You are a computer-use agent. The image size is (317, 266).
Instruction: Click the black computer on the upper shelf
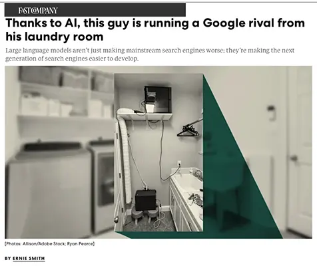tap(158, 99)
